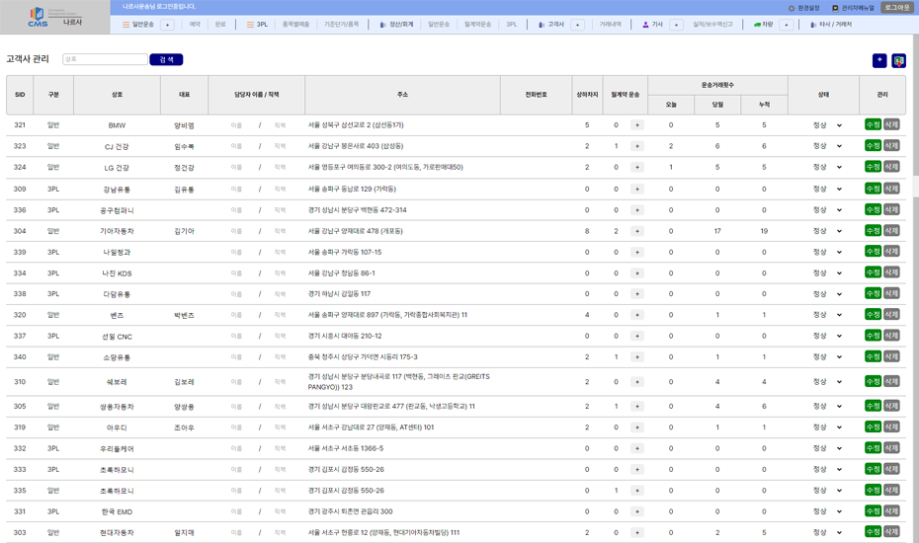This screenshot has height=543, width=919.
Task: Open 환경설정 gear settings
Action: (803, 8)
